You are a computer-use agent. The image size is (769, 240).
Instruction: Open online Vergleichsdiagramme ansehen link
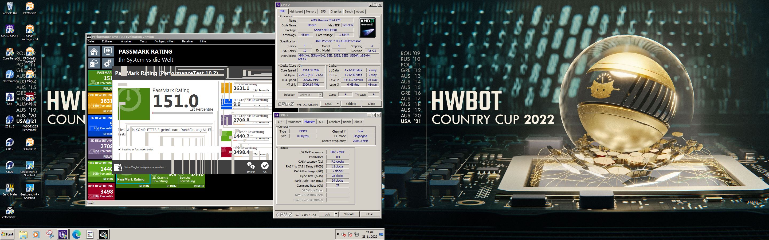pos(140,167)
